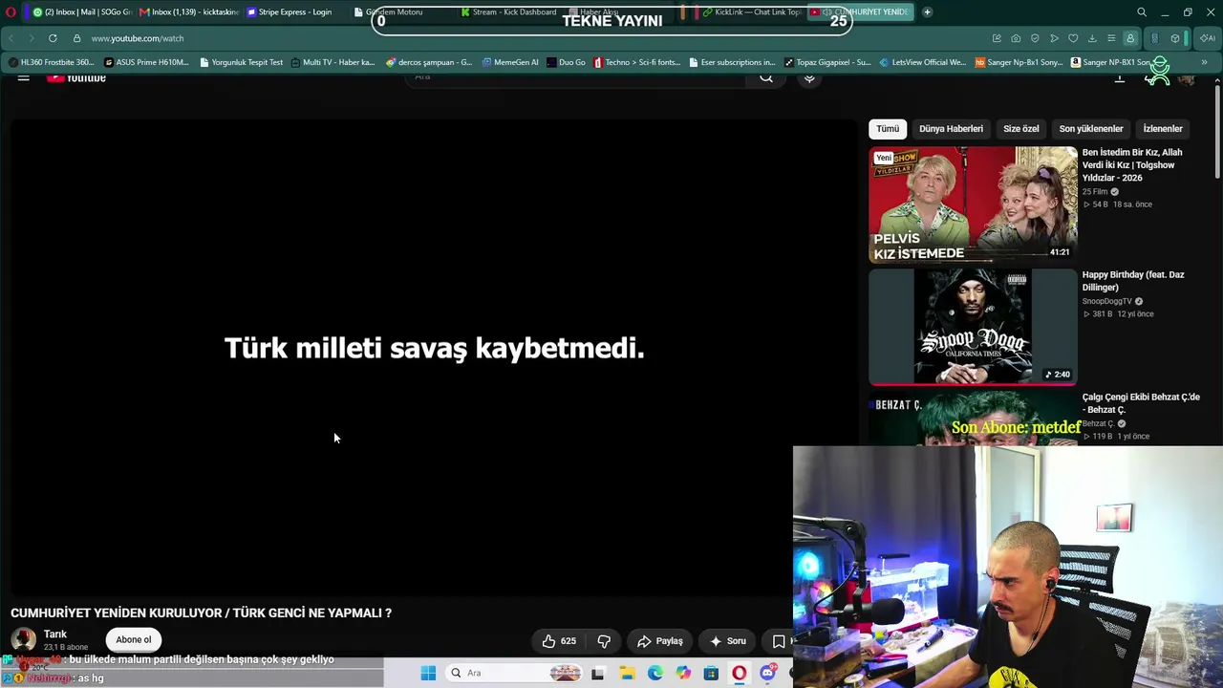Open the ASUS Prime H610M bookmark
Screen dimensions: 1223x688
coord(146,62)
